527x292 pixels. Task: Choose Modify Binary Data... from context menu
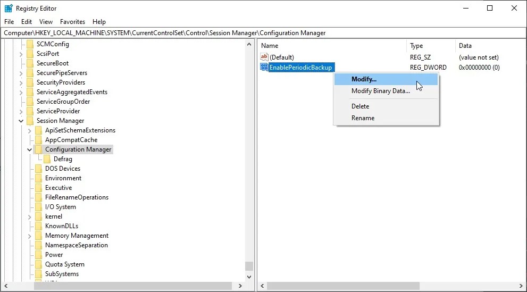[386, 91]
